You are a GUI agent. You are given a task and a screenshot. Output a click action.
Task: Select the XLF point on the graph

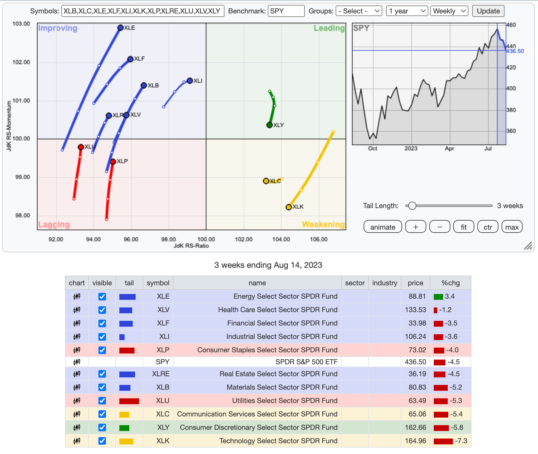point(130,59)
